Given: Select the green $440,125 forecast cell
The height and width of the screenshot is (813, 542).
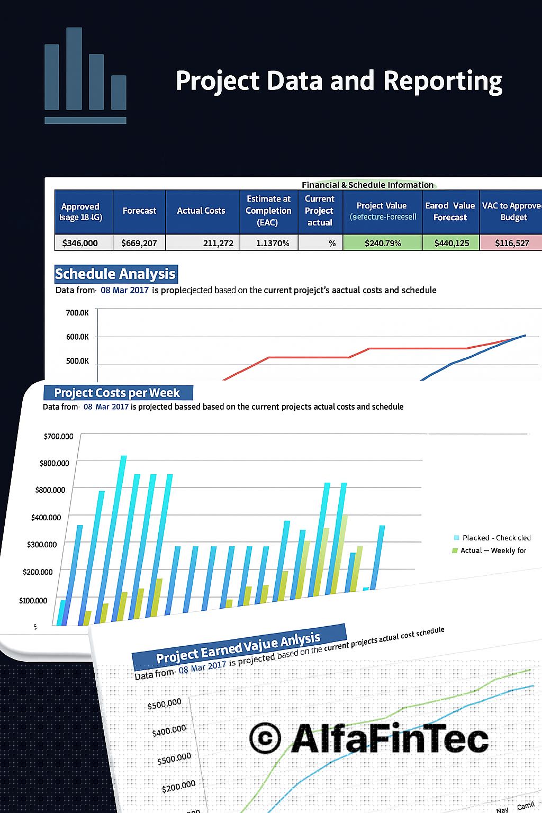Looking at the screenshot, I should (451, 243).
